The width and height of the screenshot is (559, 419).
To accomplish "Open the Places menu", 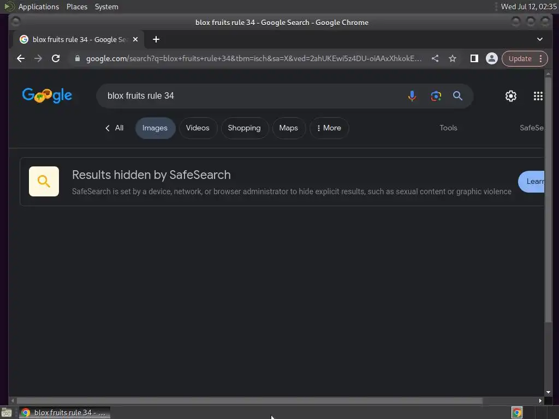I will click(77, 7).
